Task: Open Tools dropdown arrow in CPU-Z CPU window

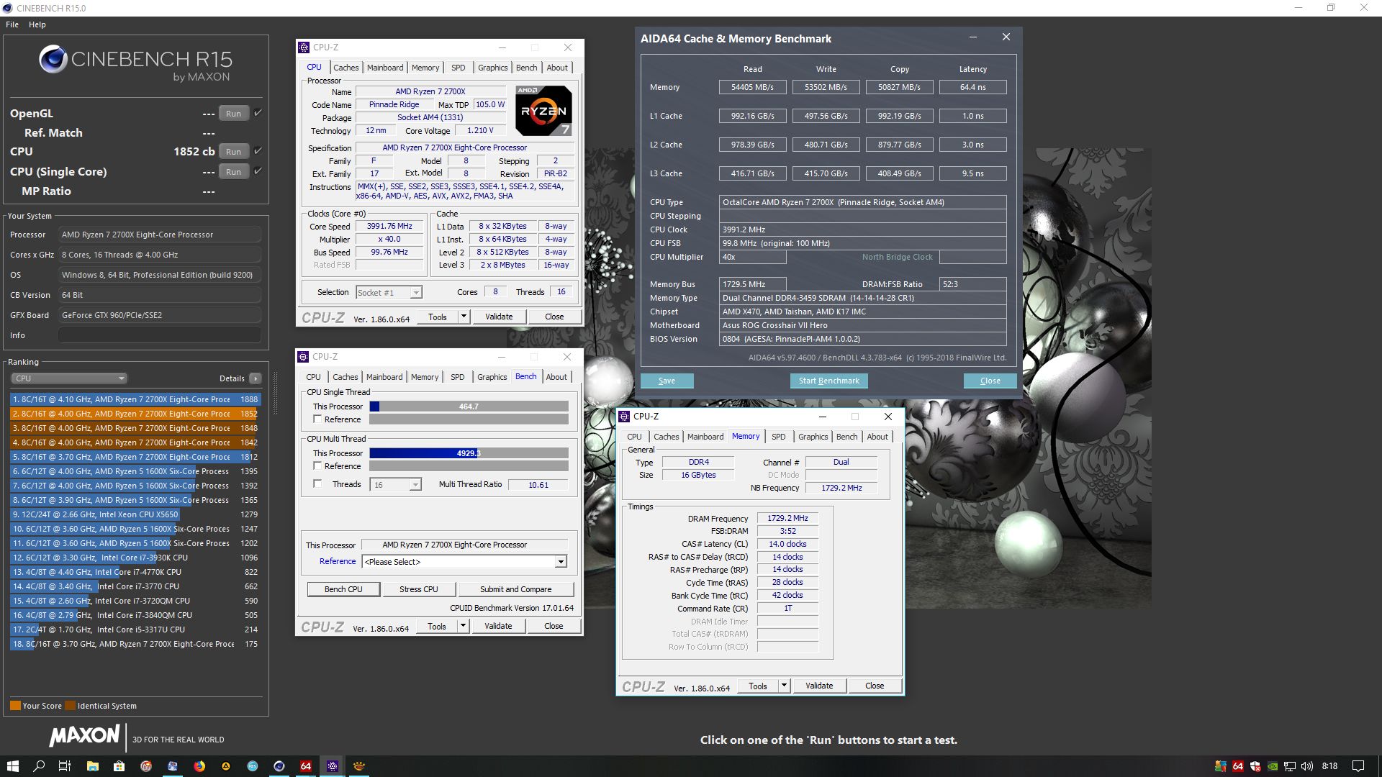Action: (464, 317)
